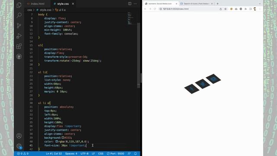Open the GitHub view in activity bar
Viewport: 277px width, 156px height.
[19, 57]
